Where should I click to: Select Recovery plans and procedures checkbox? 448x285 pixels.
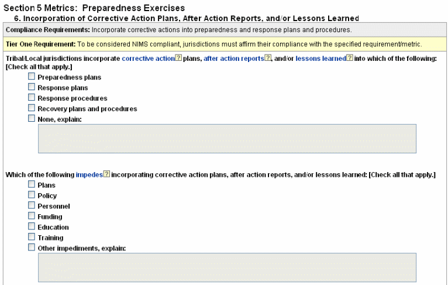click(x=32, y=108)
